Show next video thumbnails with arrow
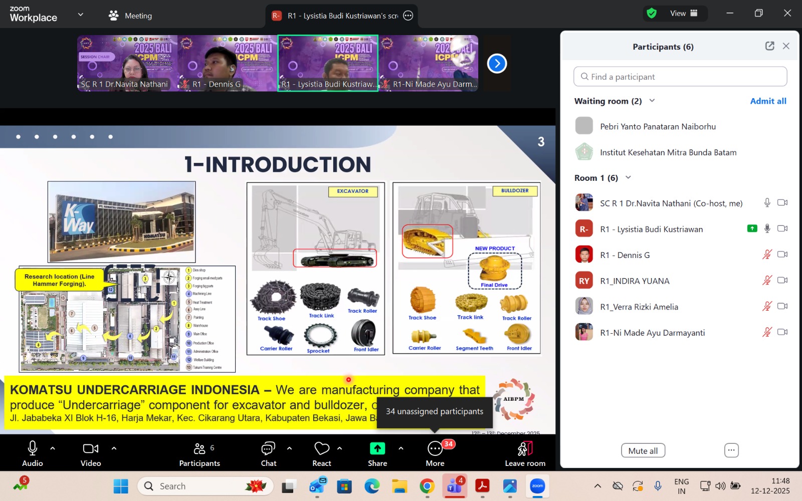This screenshot has width=802, height=501. pyautogui.click(x=497, y=64)
